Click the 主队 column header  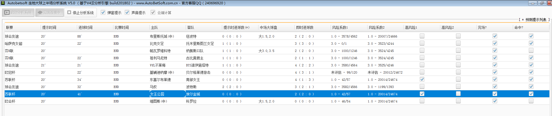[x=154, y=27]
